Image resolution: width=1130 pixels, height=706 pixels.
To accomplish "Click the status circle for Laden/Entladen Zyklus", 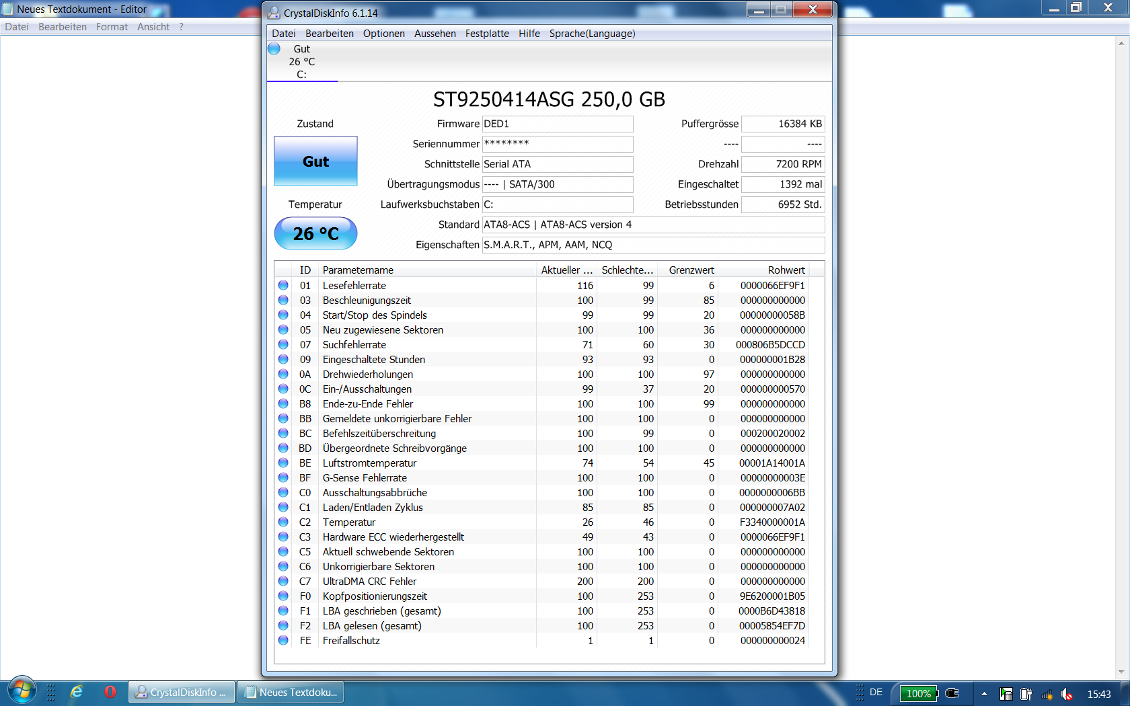I will point(283,507).
